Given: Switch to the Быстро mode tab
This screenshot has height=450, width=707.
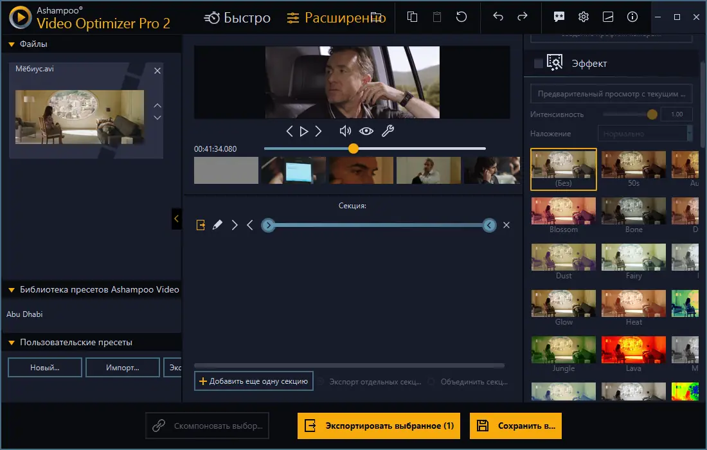Looking at the screenshot, I should 239,17.
